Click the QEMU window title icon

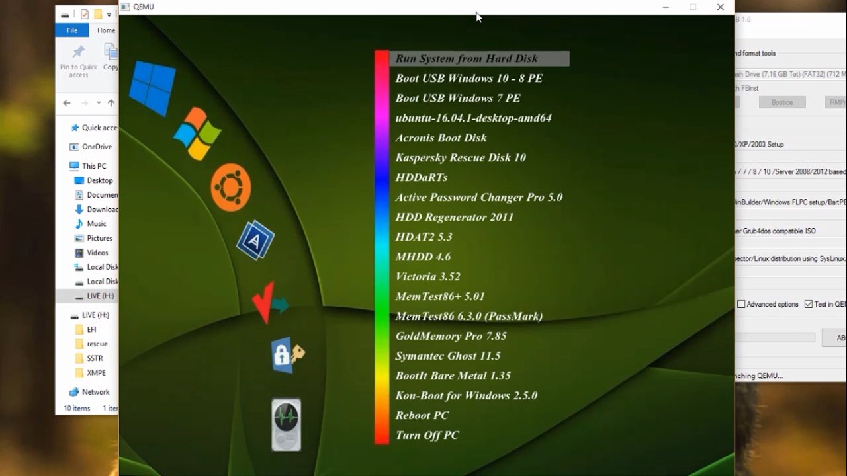(126, 7)
